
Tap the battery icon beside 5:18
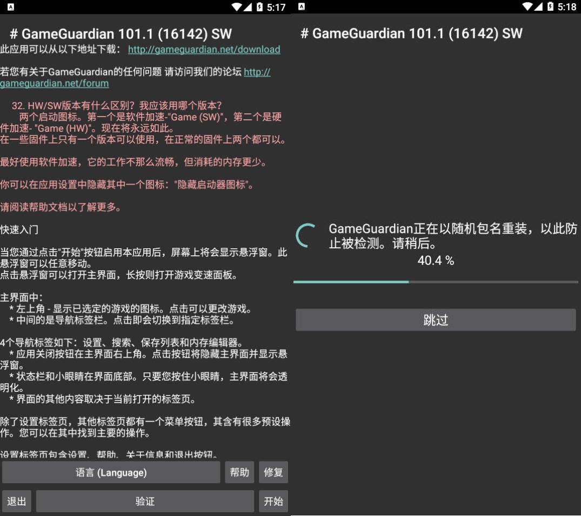click(551, 6)
